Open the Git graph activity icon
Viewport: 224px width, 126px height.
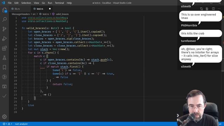[5, 77]
